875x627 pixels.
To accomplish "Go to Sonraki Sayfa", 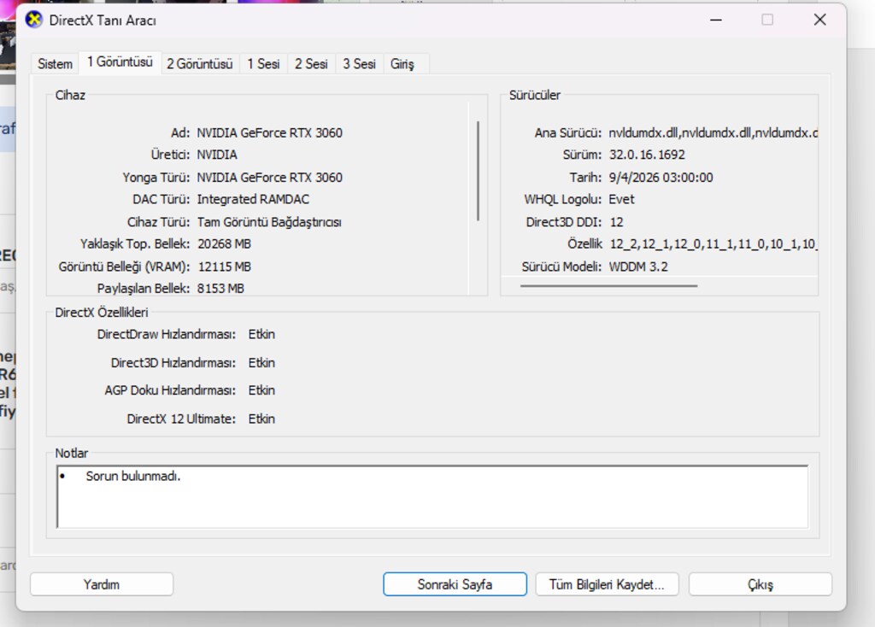I will [455, 584].
